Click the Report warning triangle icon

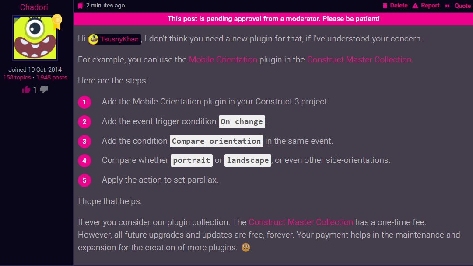415,6
